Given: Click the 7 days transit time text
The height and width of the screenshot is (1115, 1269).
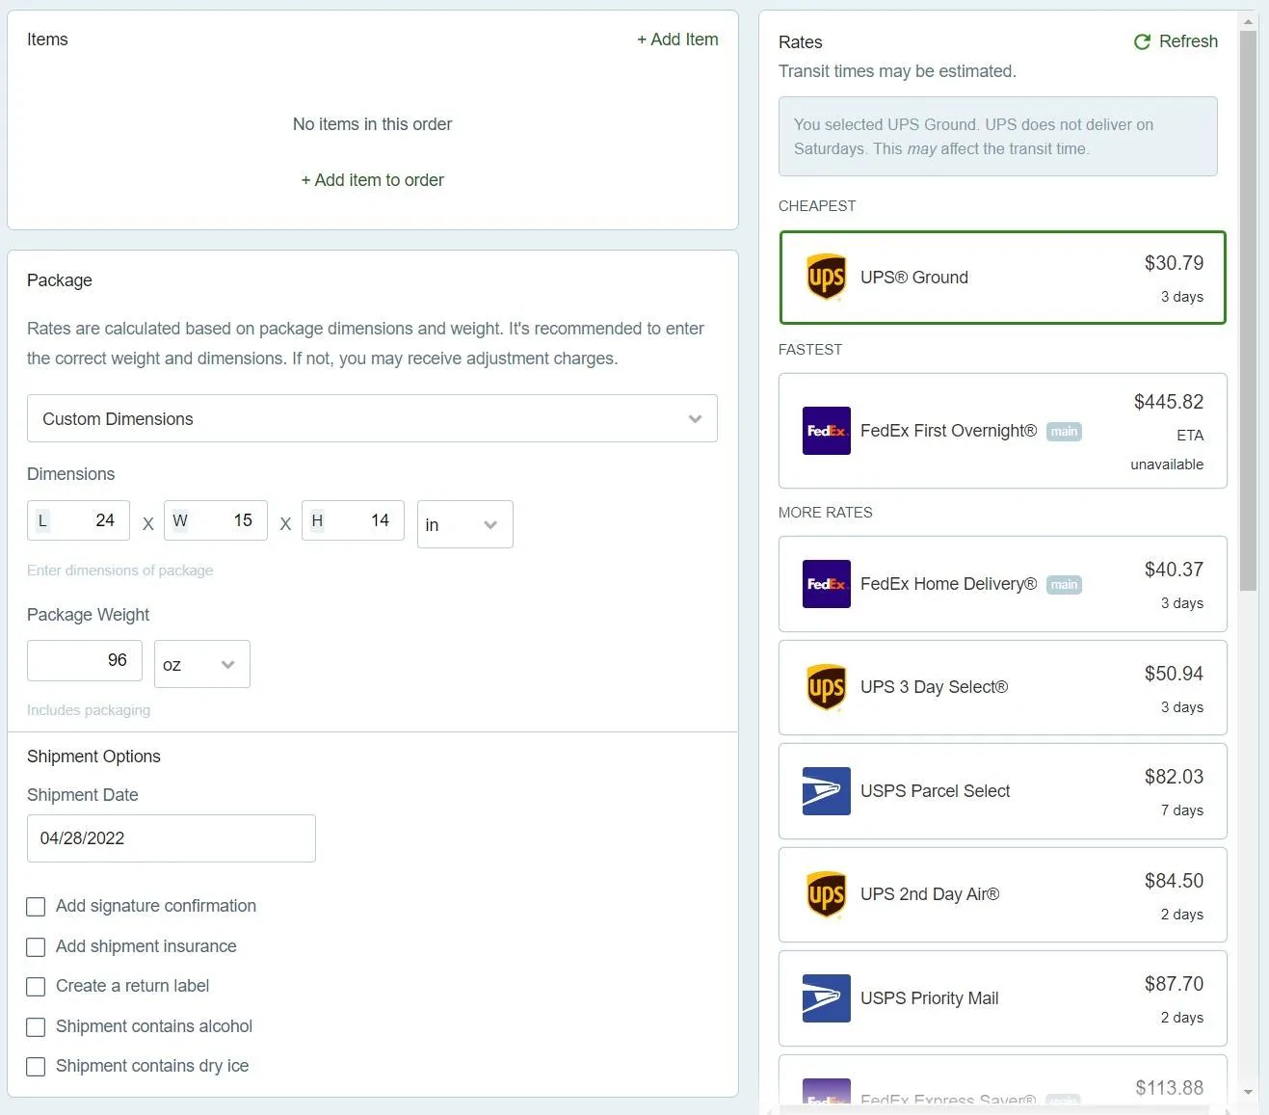Looking at the screenshot, I should [1181, 810].
